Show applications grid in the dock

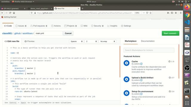tap(187, 103)
